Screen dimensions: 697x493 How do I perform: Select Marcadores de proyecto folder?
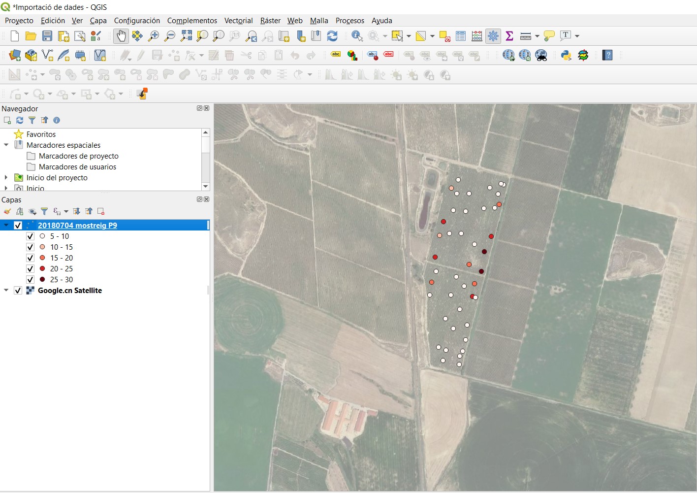click(79, 156)
